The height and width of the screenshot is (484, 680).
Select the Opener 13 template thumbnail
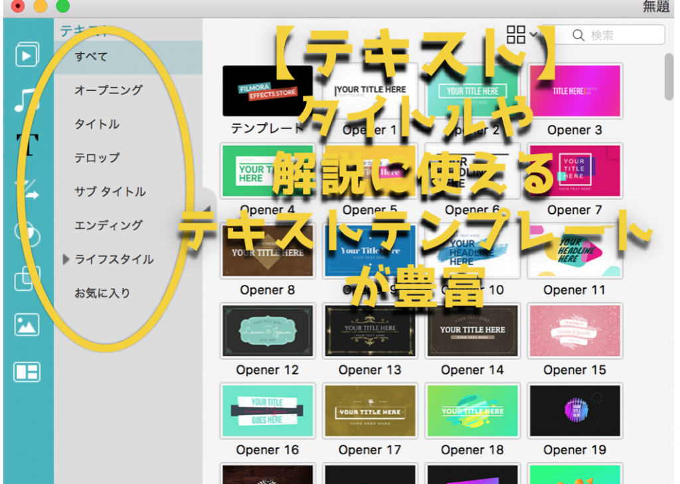pyautogui.click(x=370, y=331)
